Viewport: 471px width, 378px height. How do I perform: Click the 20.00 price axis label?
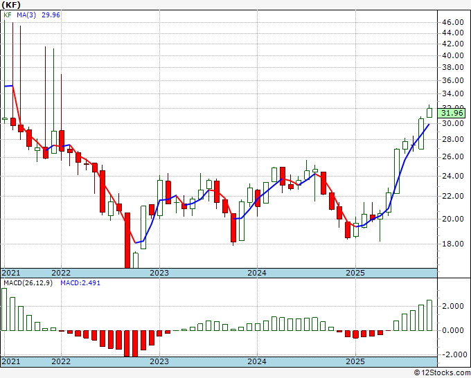coord(452,219)
